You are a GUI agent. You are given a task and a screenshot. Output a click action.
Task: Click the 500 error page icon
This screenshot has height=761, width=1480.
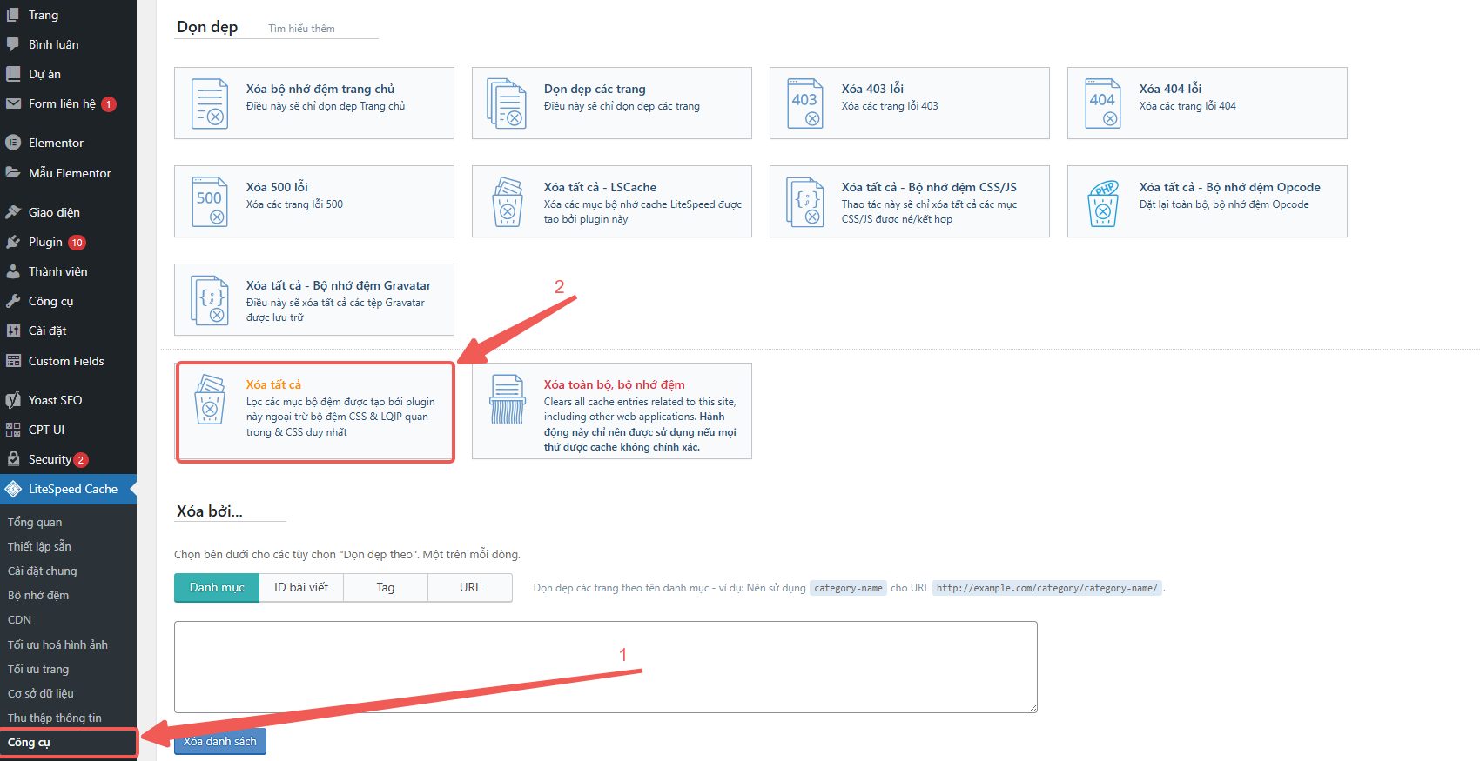point(210,202)
